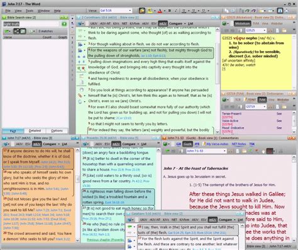Click the Bible module icon in Galatians view
Screen dimensions: 298x250
click(130, 220)
